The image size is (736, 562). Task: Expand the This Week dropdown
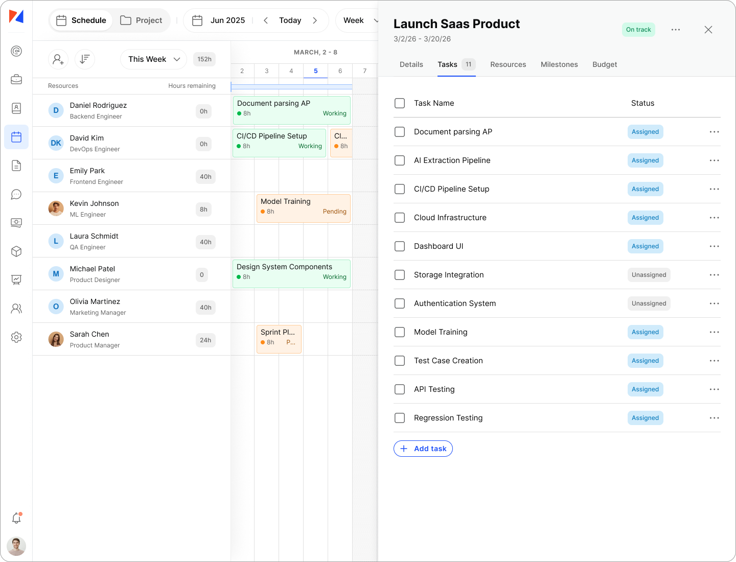[153, 59]
